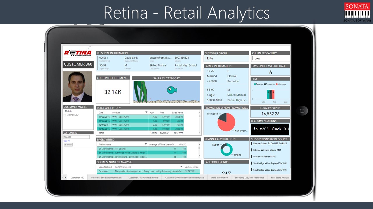This screenshot has width=373, height=209.
Task: Click the dark Promotion pie slice
Action: [223, 117]
